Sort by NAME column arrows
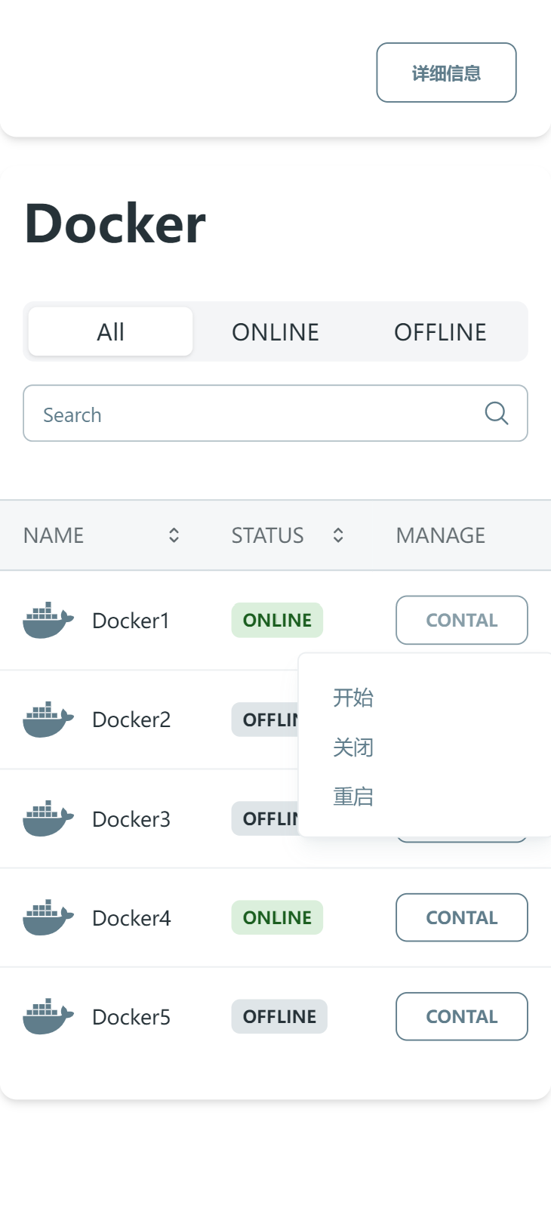The width and height of the screenshot is (551, 1205). 174,535
